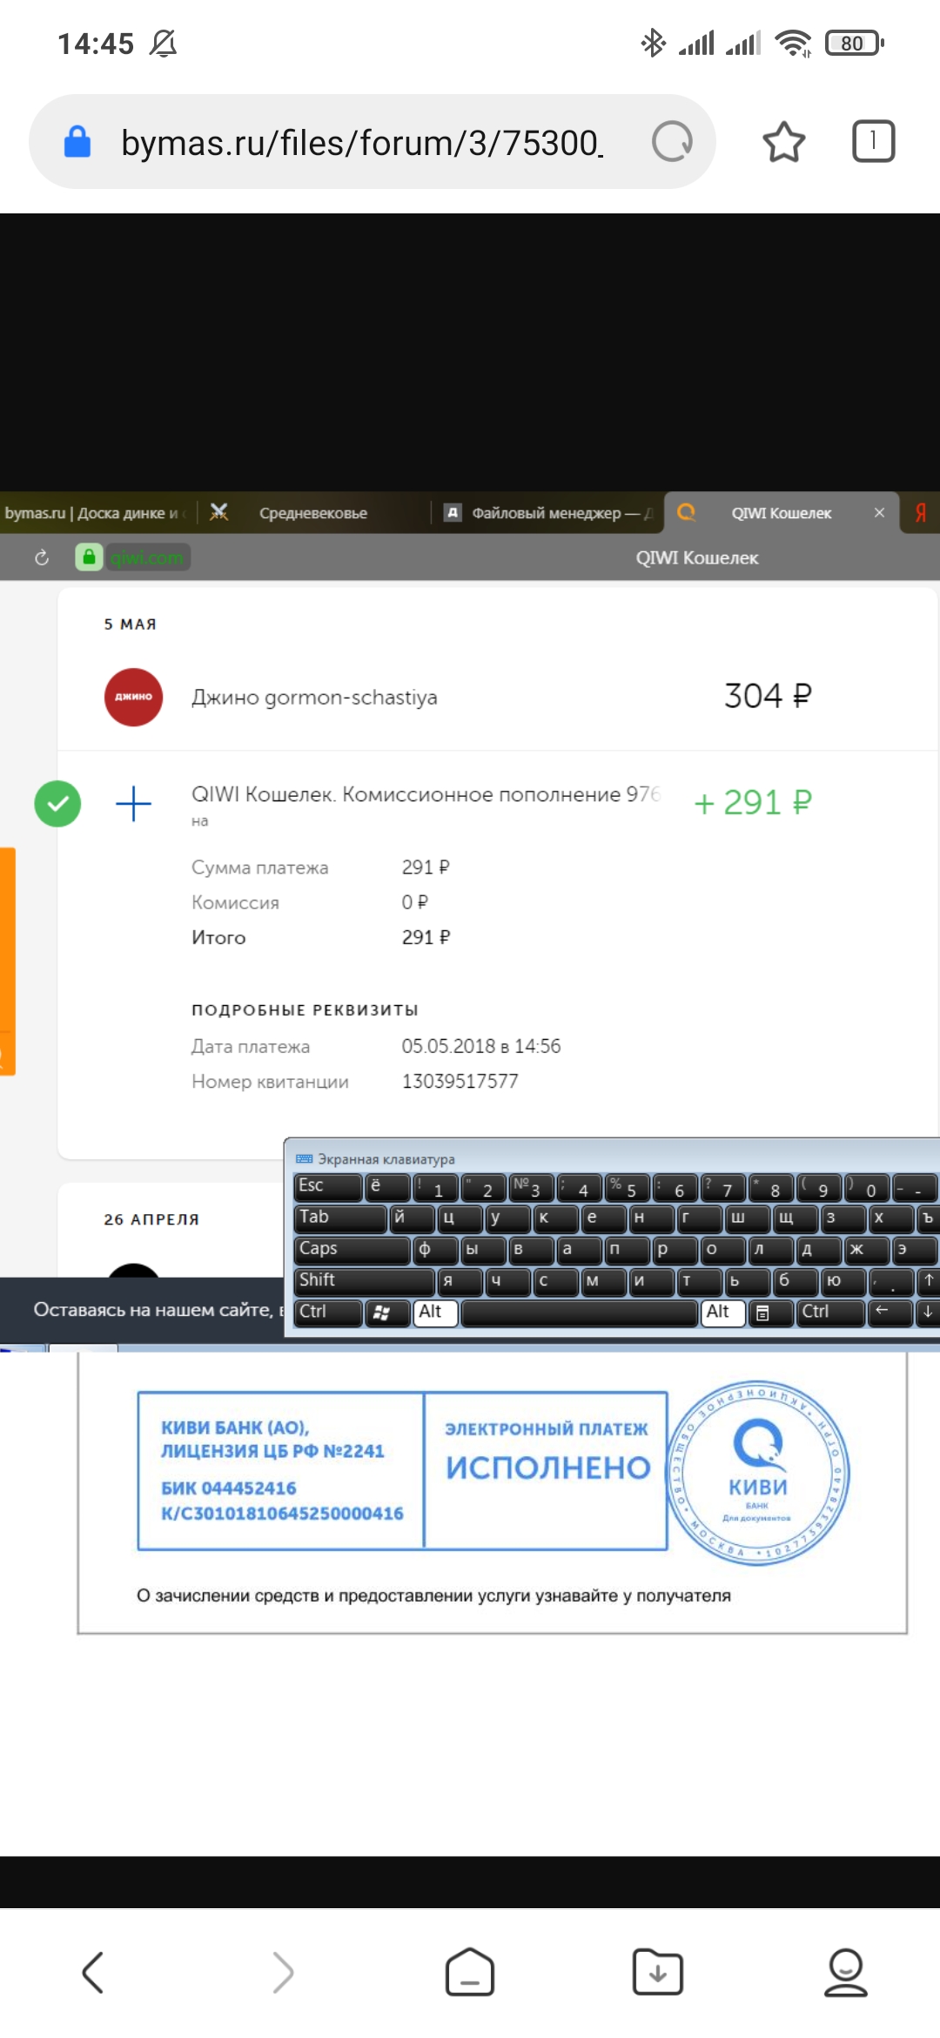
Task: Tap the blue plus icon beside QIWI Кошелек
Action: tap(133, 803)
